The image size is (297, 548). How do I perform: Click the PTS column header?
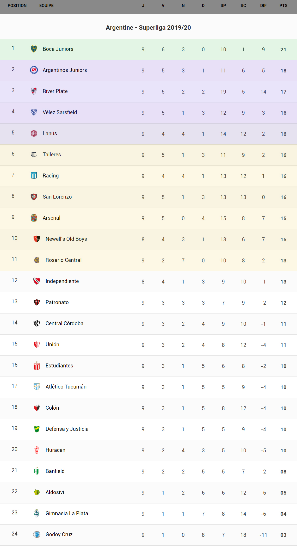click(x=283, y=6)
